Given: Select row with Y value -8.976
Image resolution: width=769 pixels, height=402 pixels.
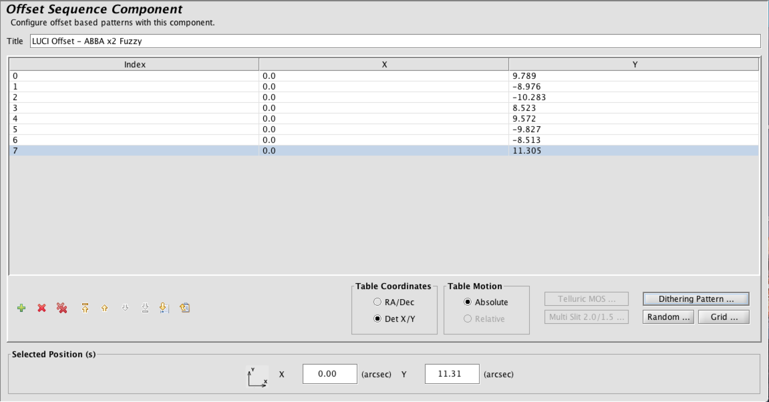Looking at the screenshot, I should [x=384, y=87].
